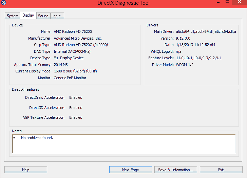The width and height of the screenshot is (247, 178).
Task: Click Internal DAC(400MHz) value
Action: coord(72,51)
